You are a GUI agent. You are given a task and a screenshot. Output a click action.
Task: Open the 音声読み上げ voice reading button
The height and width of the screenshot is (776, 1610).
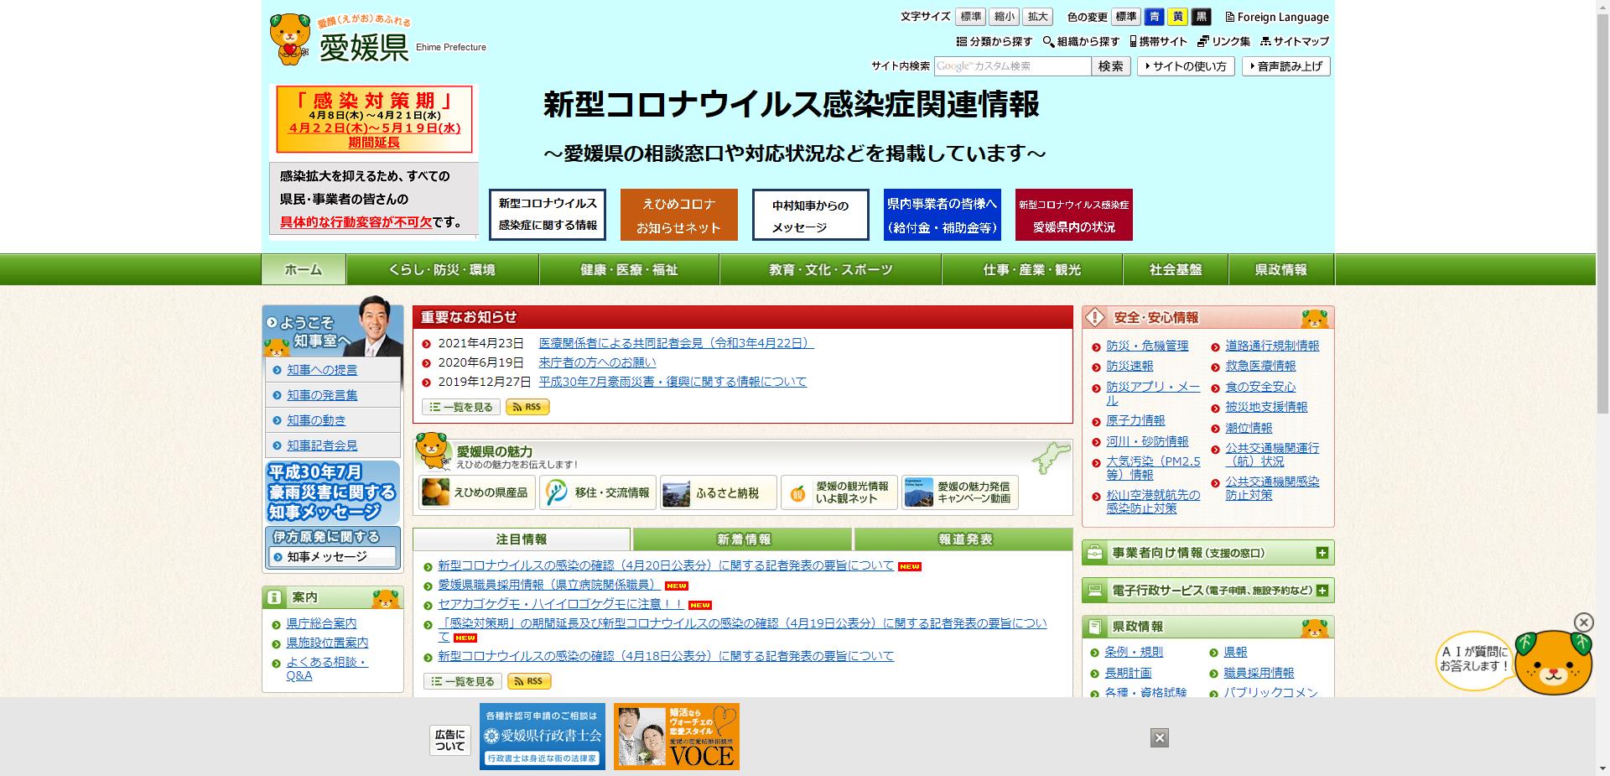[x=1289, y=66]
